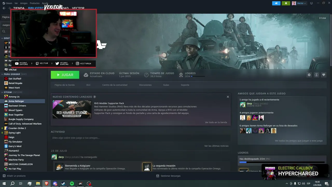Show game info panel icon
The width and height of the screenshot is (332, 187).
pyautogui.click(x=316, y=75)
